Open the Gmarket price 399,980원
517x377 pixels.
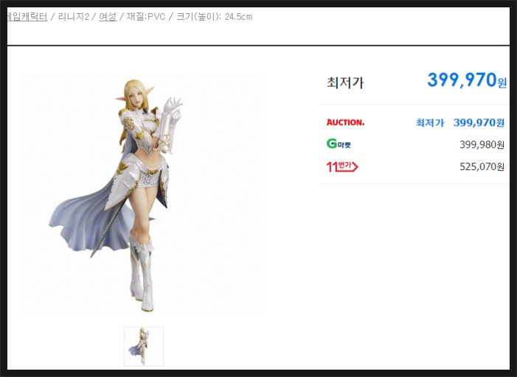tap(482, 144)
